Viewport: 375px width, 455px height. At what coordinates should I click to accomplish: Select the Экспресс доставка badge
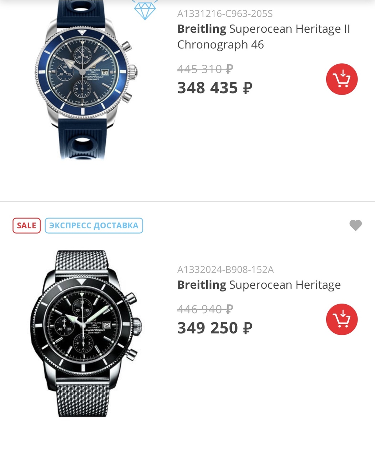click(94, 225)
